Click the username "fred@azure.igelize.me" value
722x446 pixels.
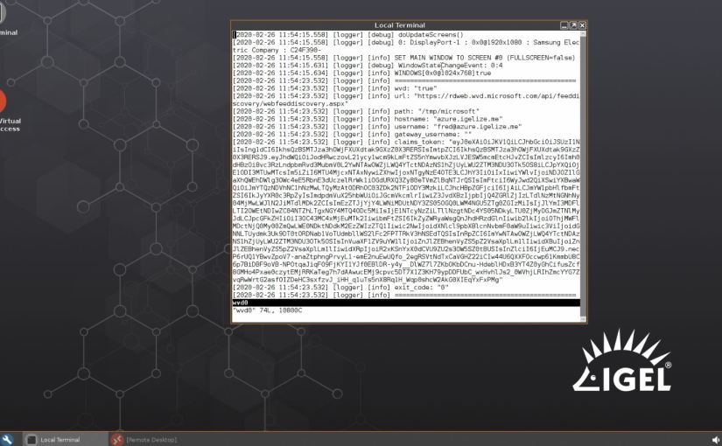coord(478,127)
